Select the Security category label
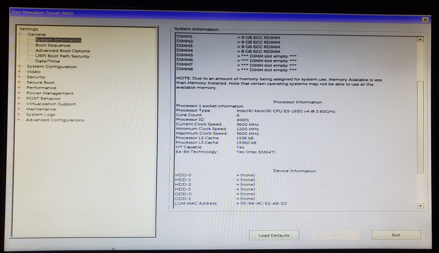439x253 pixels. pyautogui.click(x=36, y=77)
